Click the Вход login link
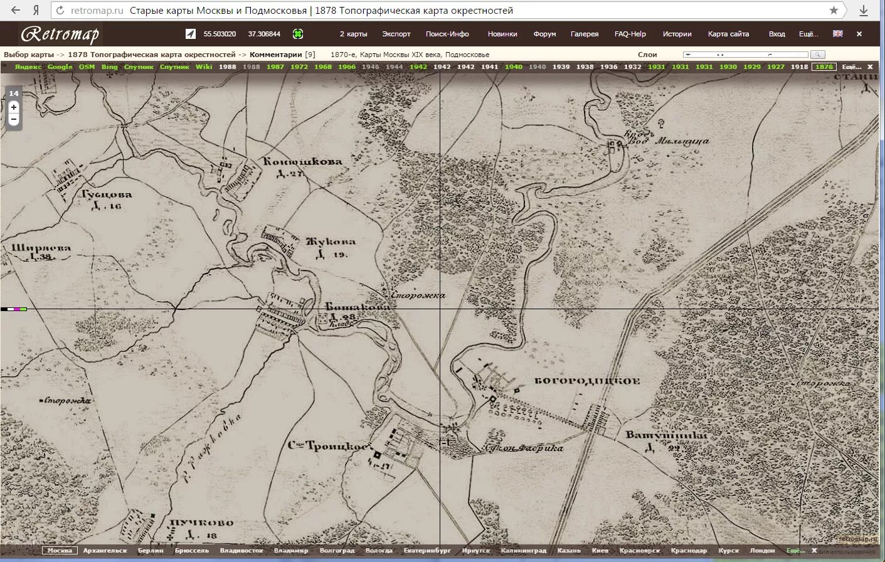885x562 pixels. point(776,34)
